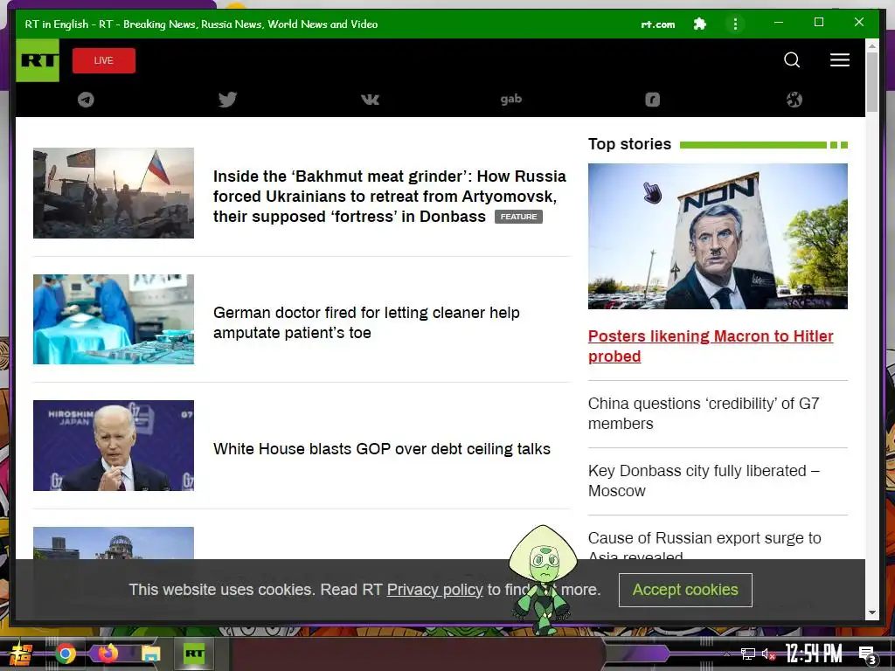
Task: Click the RT logo in header
Action: pos(38,60)
